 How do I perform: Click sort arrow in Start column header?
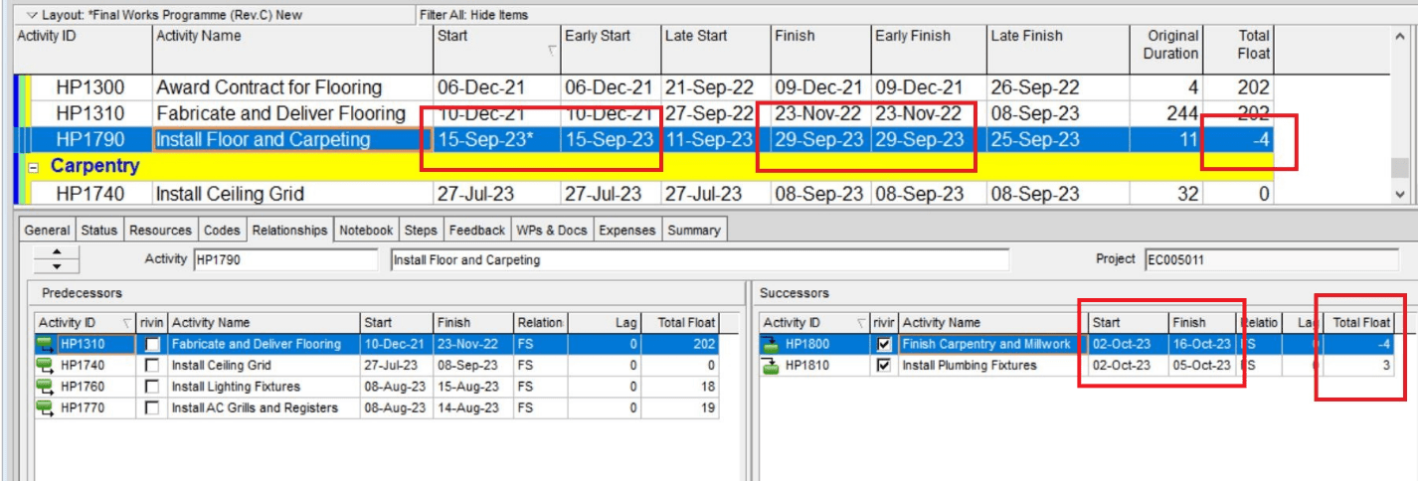[550, 49]
